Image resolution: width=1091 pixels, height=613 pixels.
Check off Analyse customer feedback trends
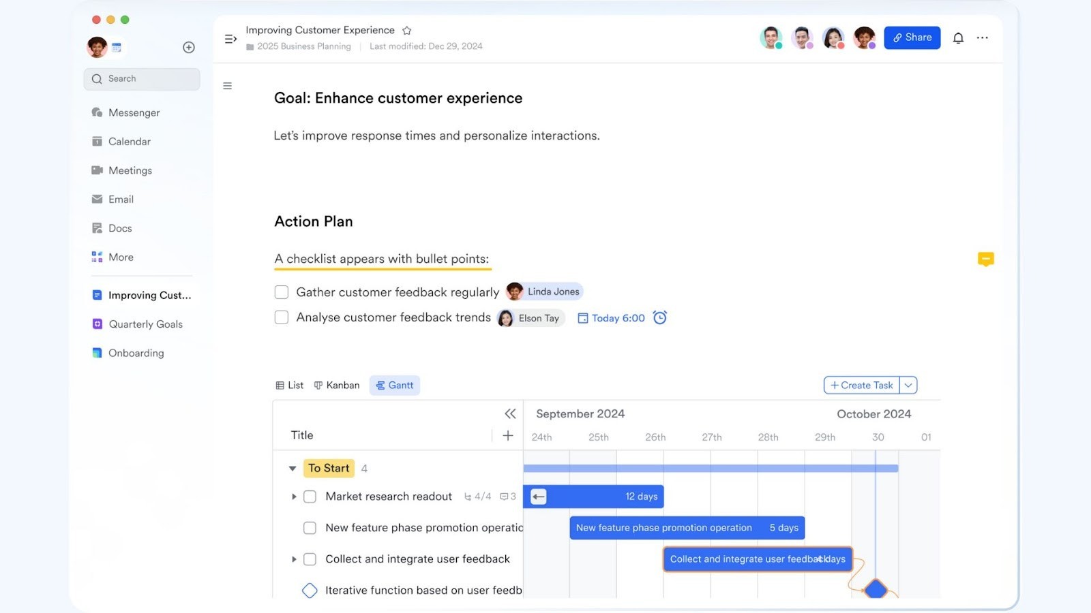281,317
